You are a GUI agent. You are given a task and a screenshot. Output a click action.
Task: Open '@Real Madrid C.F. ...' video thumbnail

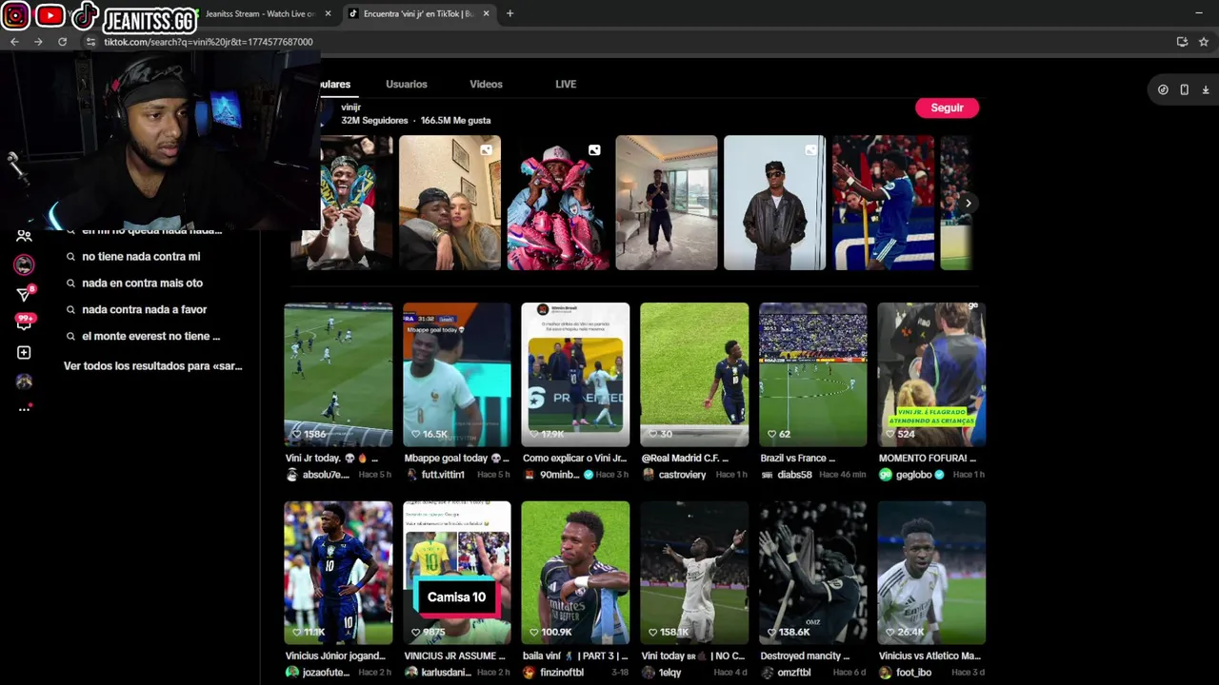[694, 375]
